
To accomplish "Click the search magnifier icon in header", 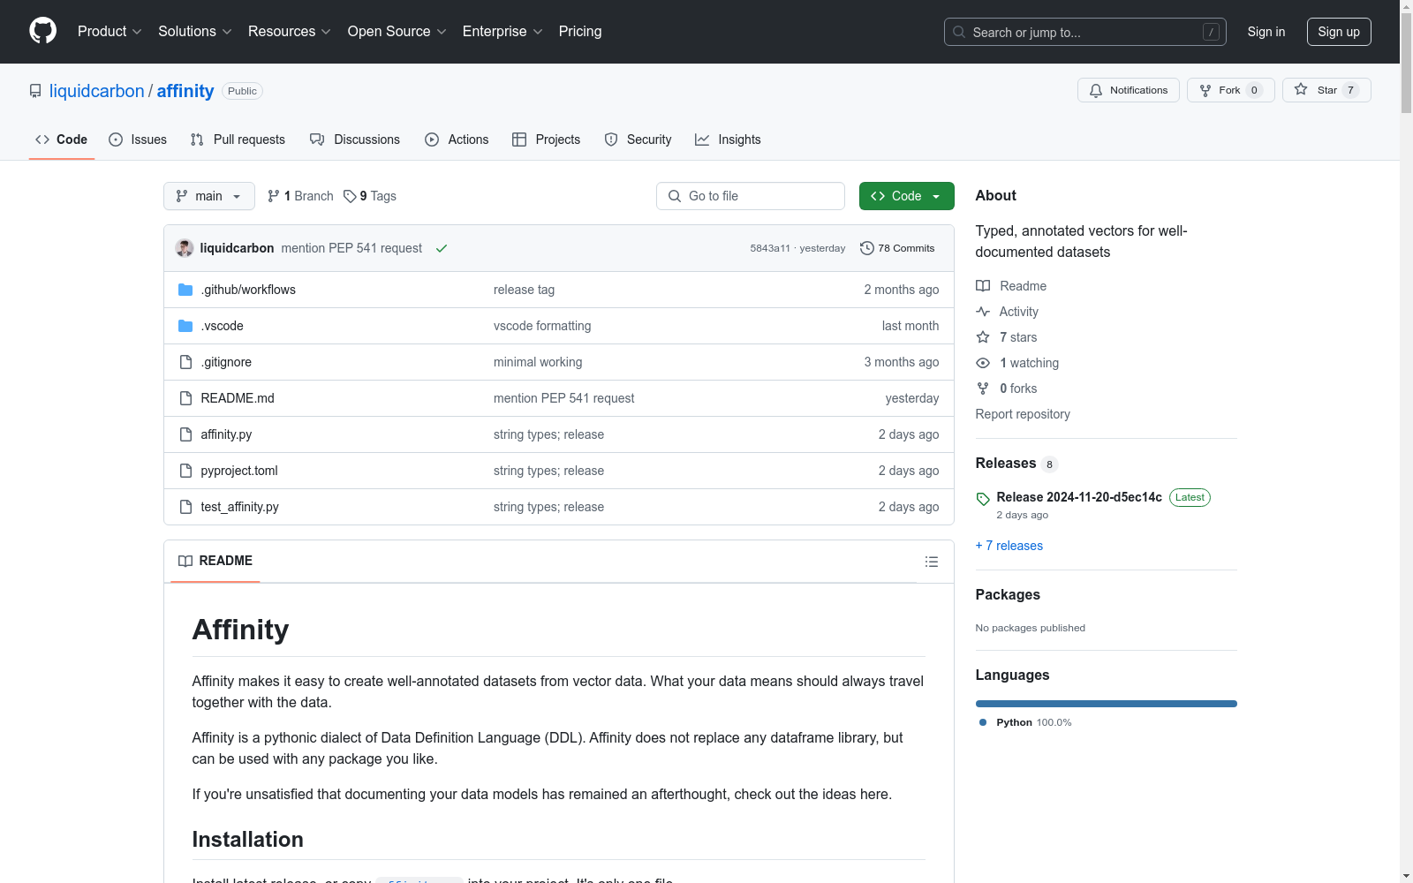I will tap(959, 32).
